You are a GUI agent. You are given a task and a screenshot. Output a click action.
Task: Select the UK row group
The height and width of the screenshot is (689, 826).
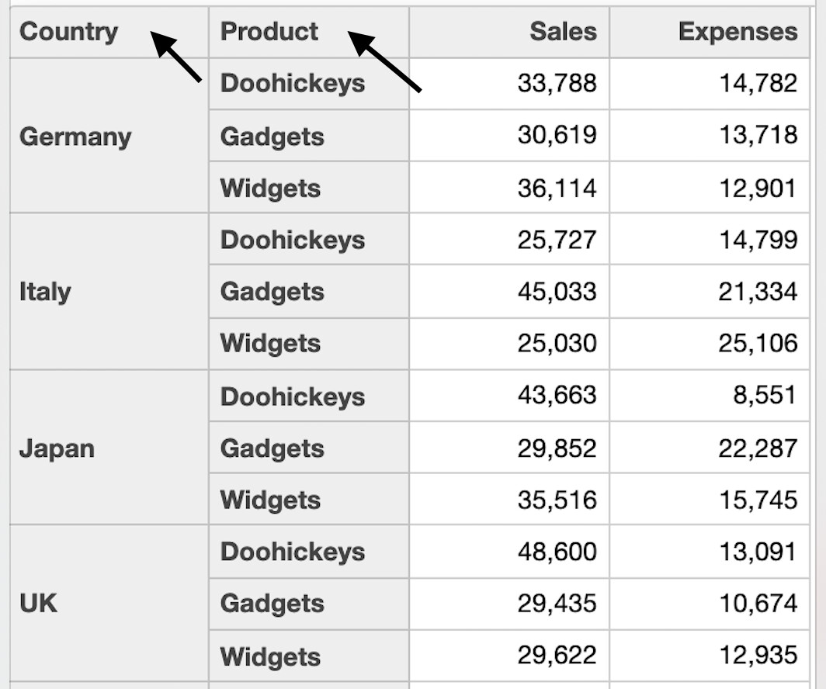[109, 603]
